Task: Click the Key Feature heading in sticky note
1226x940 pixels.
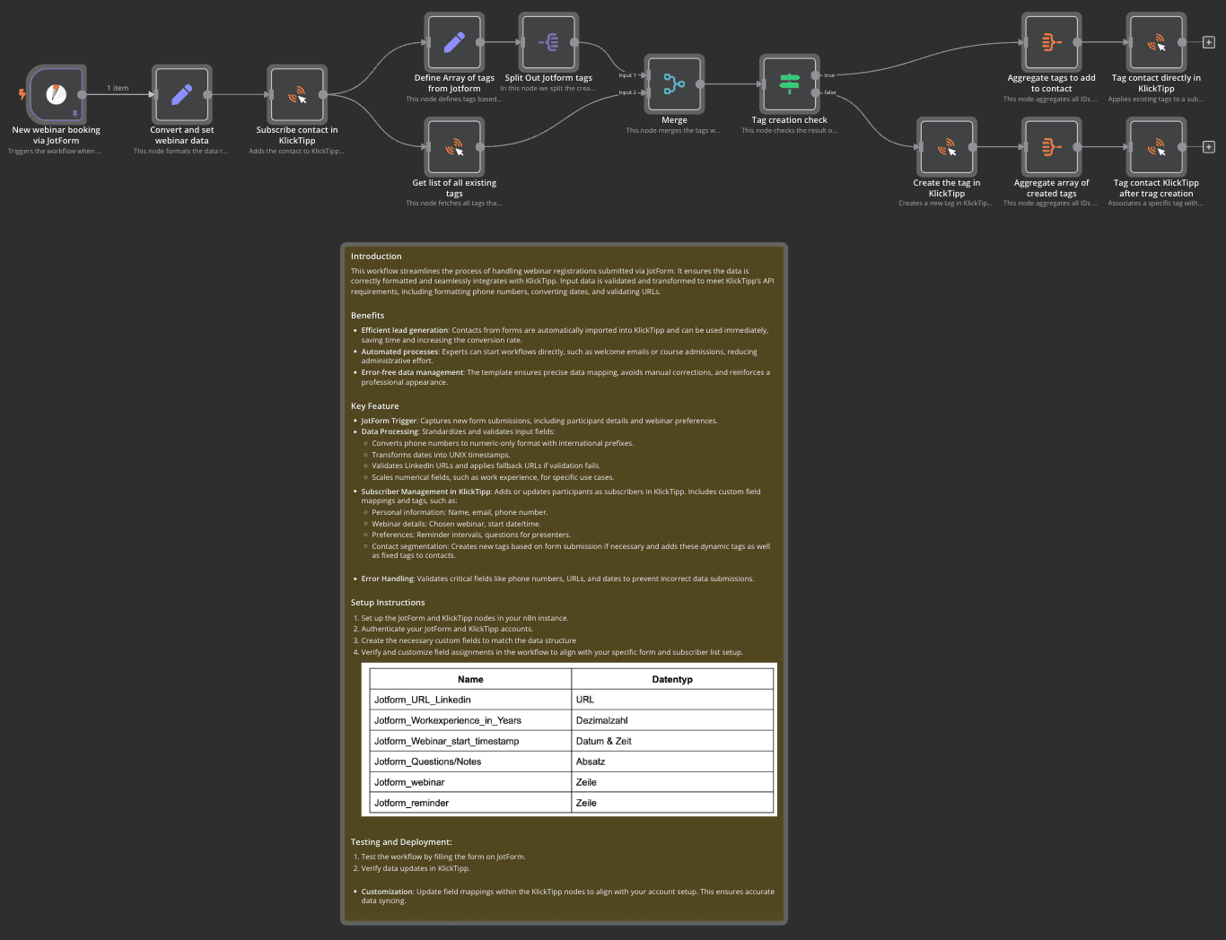Action: 374,406
